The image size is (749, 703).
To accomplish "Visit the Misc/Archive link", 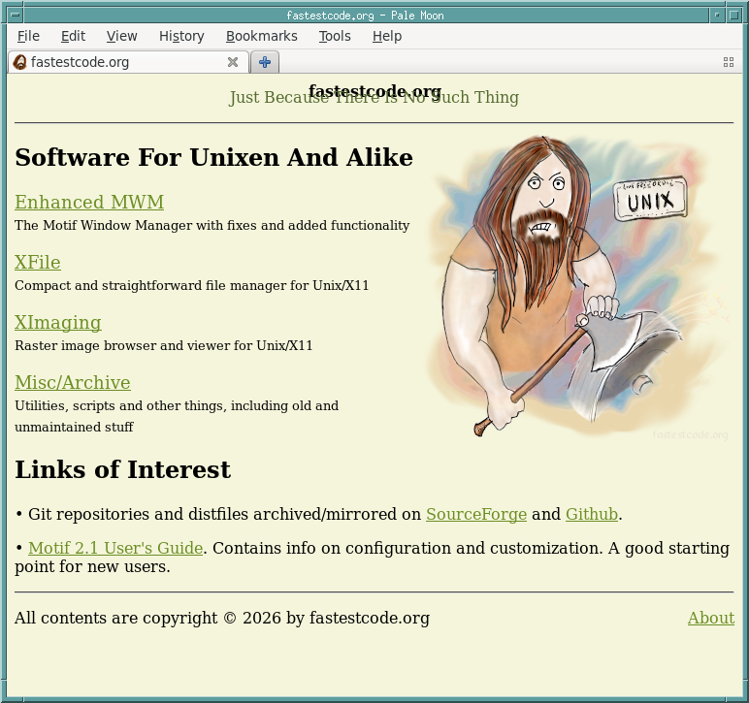I will [73, 383].
